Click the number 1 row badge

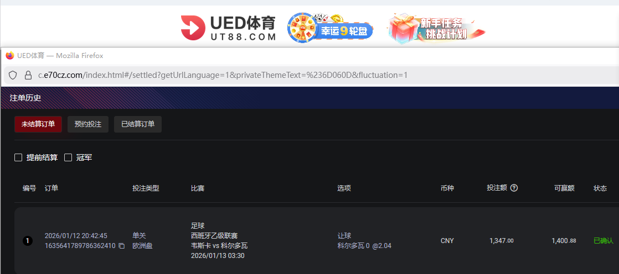(x=27, y=241)
